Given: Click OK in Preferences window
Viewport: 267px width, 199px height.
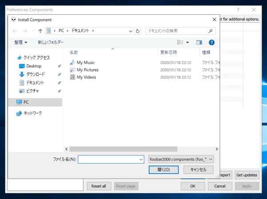Looking at the screenshot, I should (x=193, y=186).
